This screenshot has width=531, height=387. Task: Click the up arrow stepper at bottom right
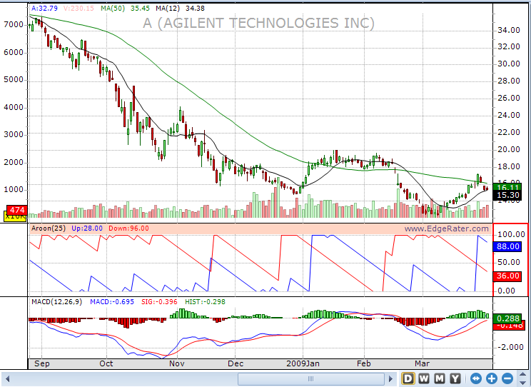522,375
